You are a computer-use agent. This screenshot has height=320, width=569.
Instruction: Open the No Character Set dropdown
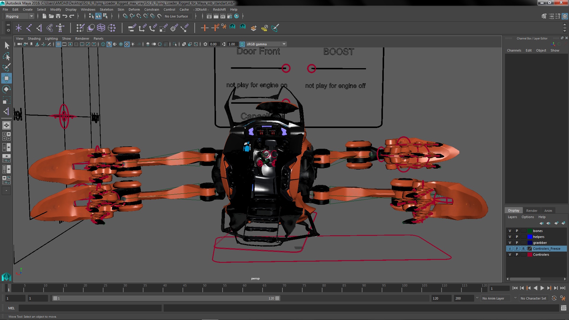[x=534, y=298]
